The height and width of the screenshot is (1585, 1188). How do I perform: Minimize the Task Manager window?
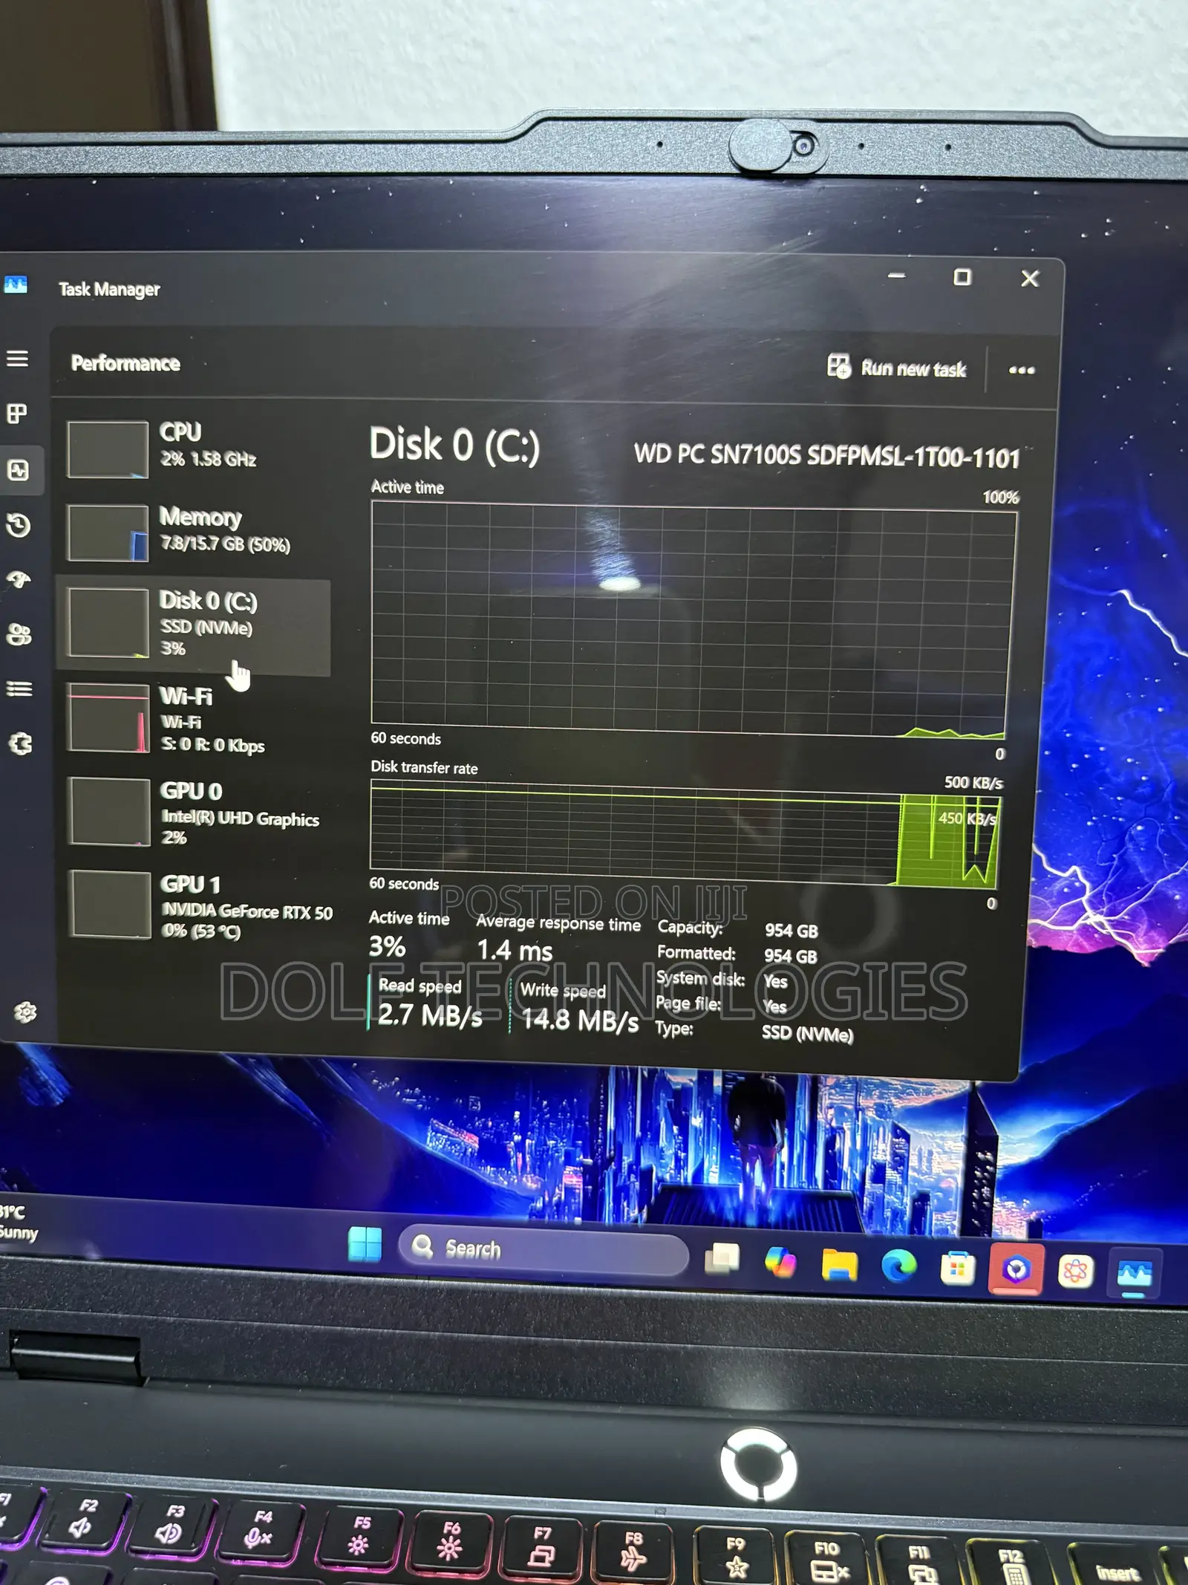pyautogui.click(x=897, y=276)
